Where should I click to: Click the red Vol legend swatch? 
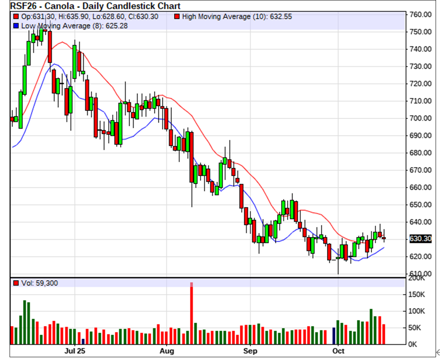click(x=16, y=283)
